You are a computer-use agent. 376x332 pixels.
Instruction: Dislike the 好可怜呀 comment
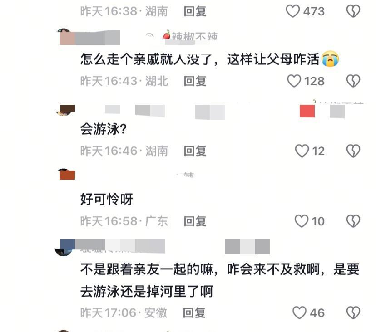click(353, 221)
